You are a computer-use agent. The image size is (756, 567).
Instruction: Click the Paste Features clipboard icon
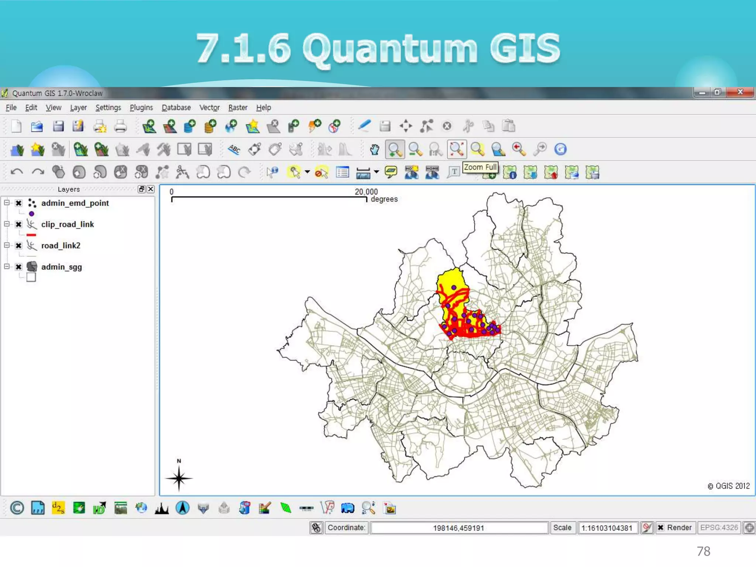click(508, 126)
